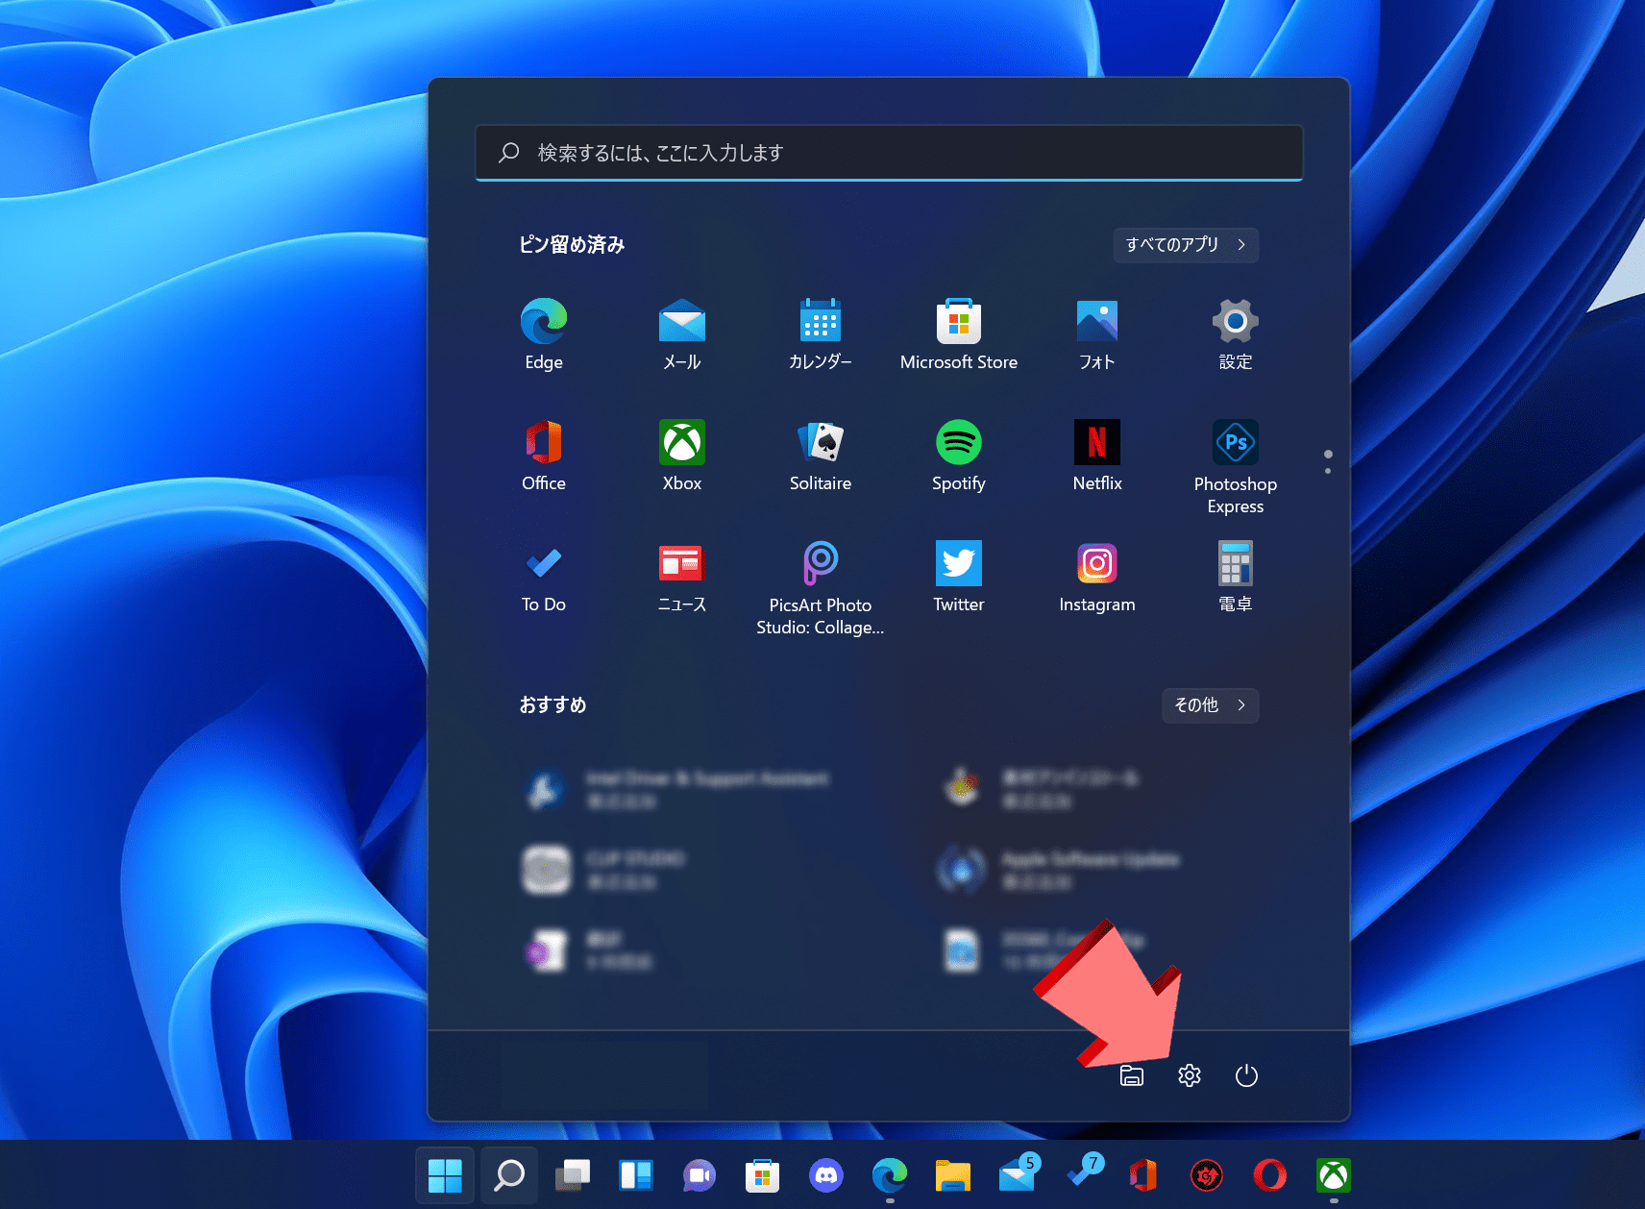Open the ニュース app icon
This screenshot has width=1645, height=1209.
[x=682, y=577]
